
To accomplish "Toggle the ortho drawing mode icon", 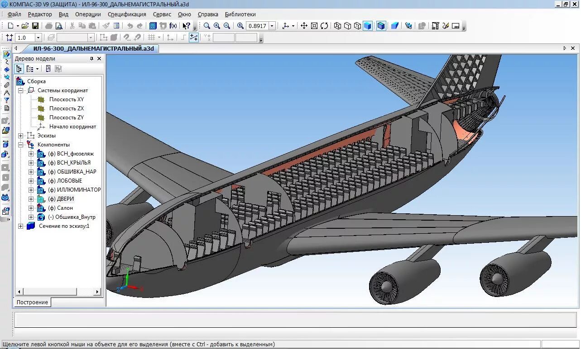I will [183, 38].
